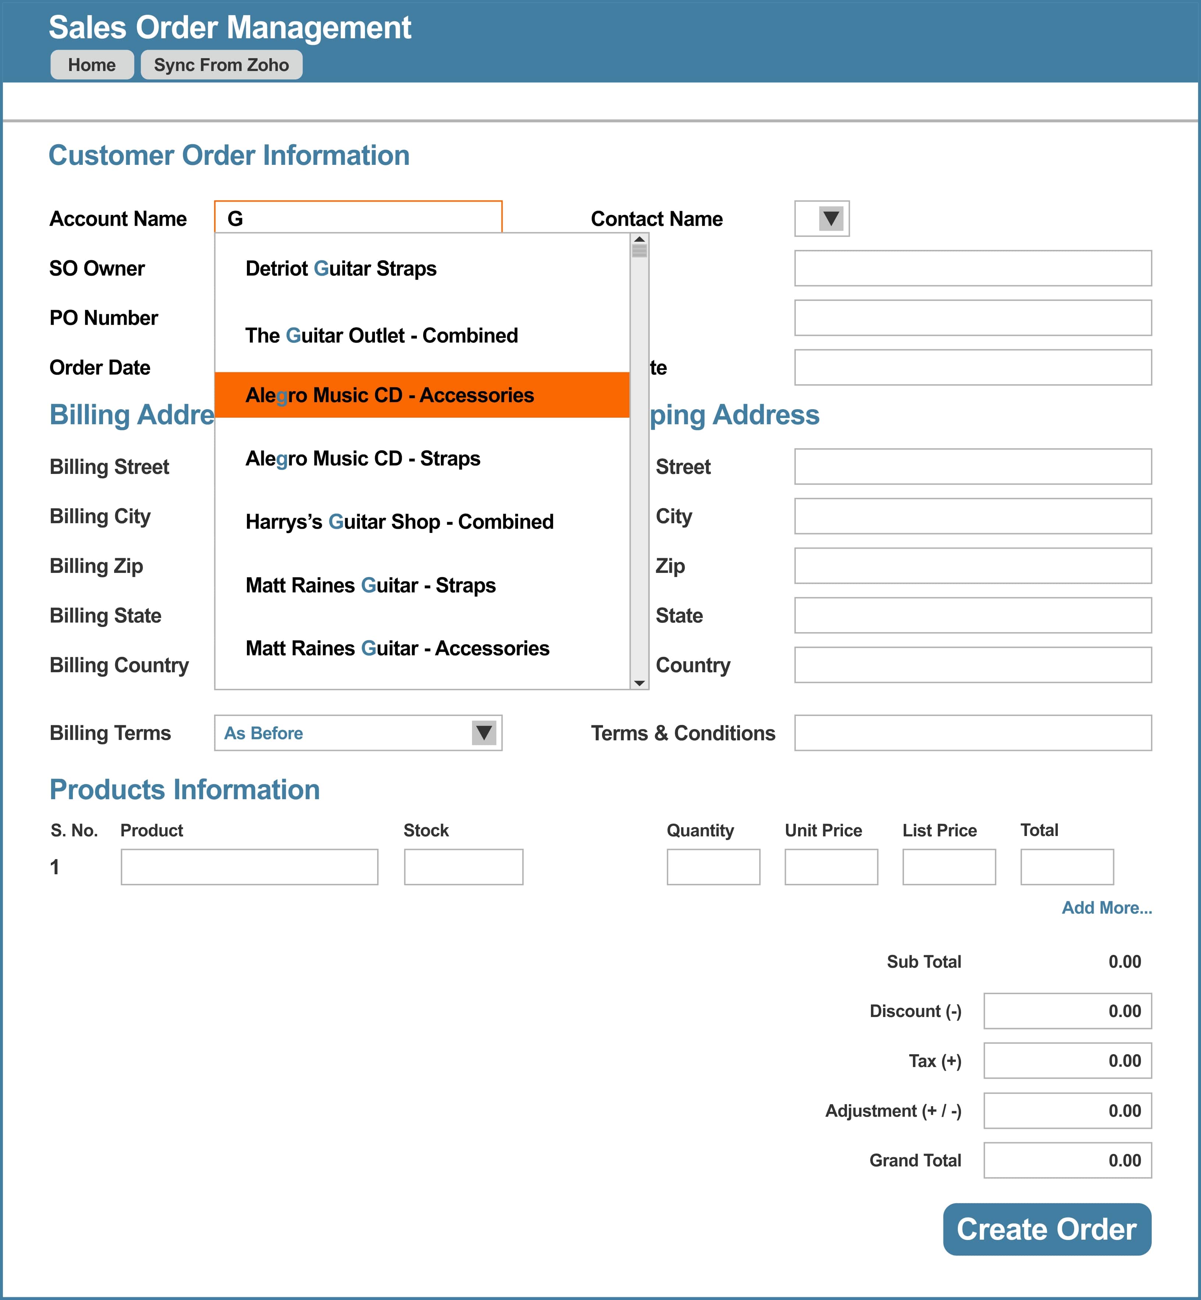This screenshot has width=1201, height=1300.
Task: Go to the Home page
Action: [x=92, y=65]
